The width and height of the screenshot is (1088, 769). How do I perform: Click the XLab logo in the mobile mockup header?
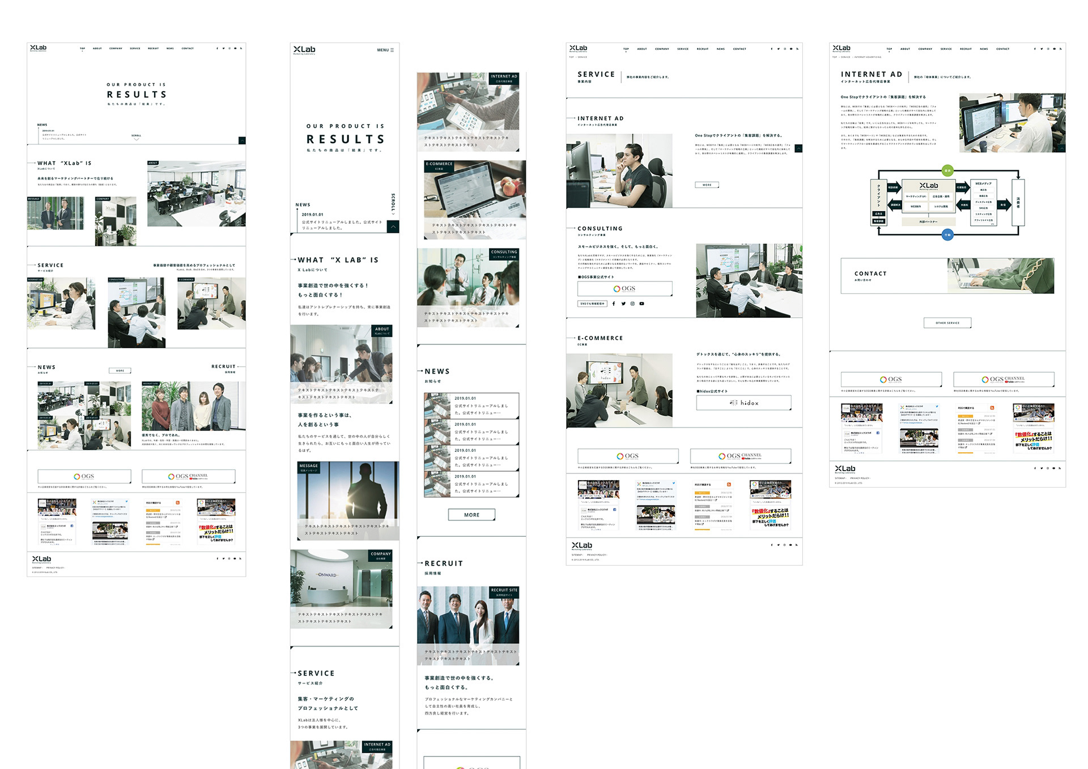(x=304, y=50)
